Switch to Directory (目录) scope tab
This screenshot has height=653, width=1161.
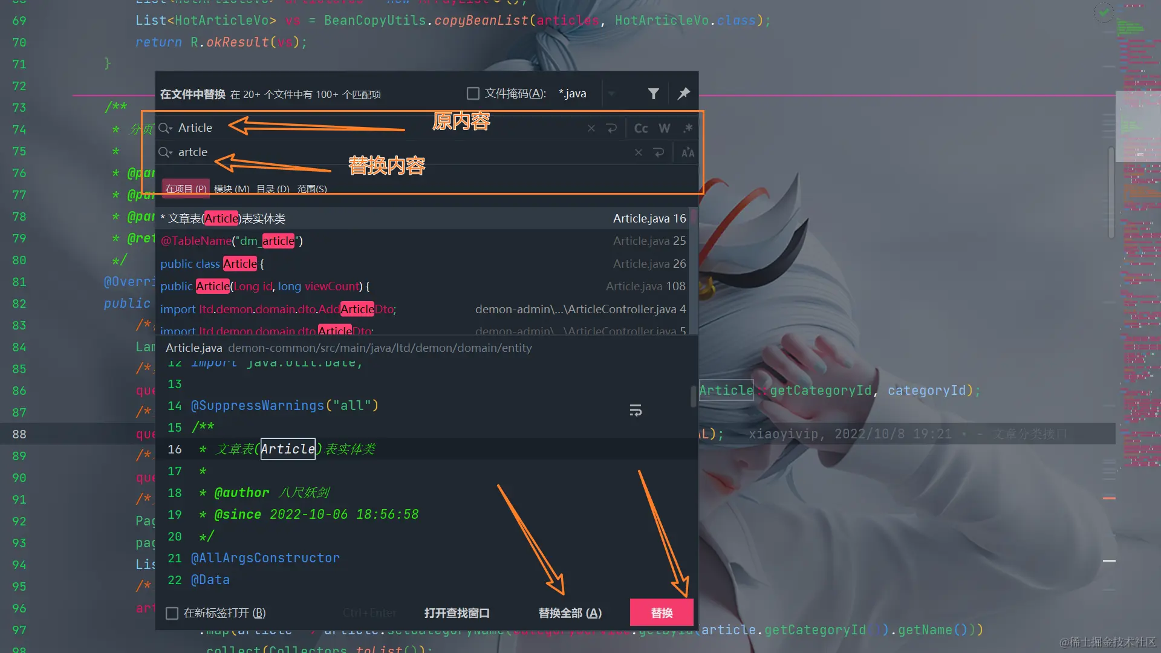(x=273, y=189)
